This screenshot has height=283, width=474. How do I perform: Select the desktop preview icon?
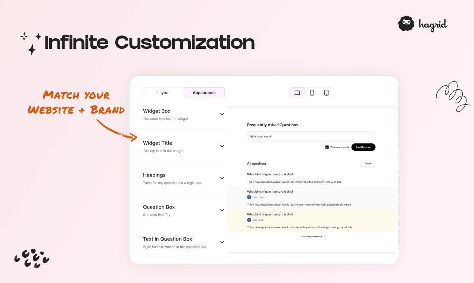[x=297, y=93]
